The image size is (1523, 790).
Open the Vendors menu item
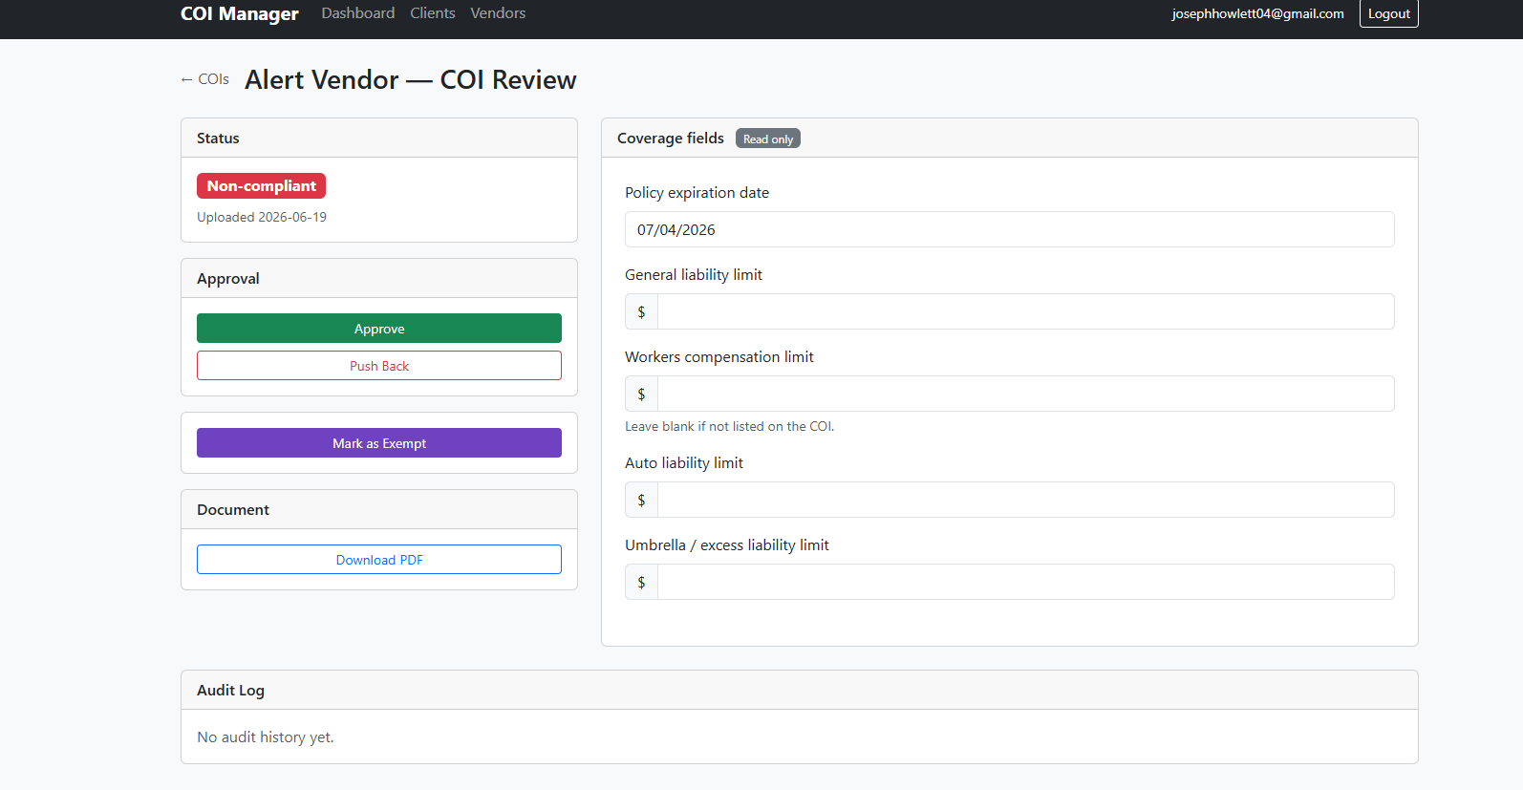498,13
